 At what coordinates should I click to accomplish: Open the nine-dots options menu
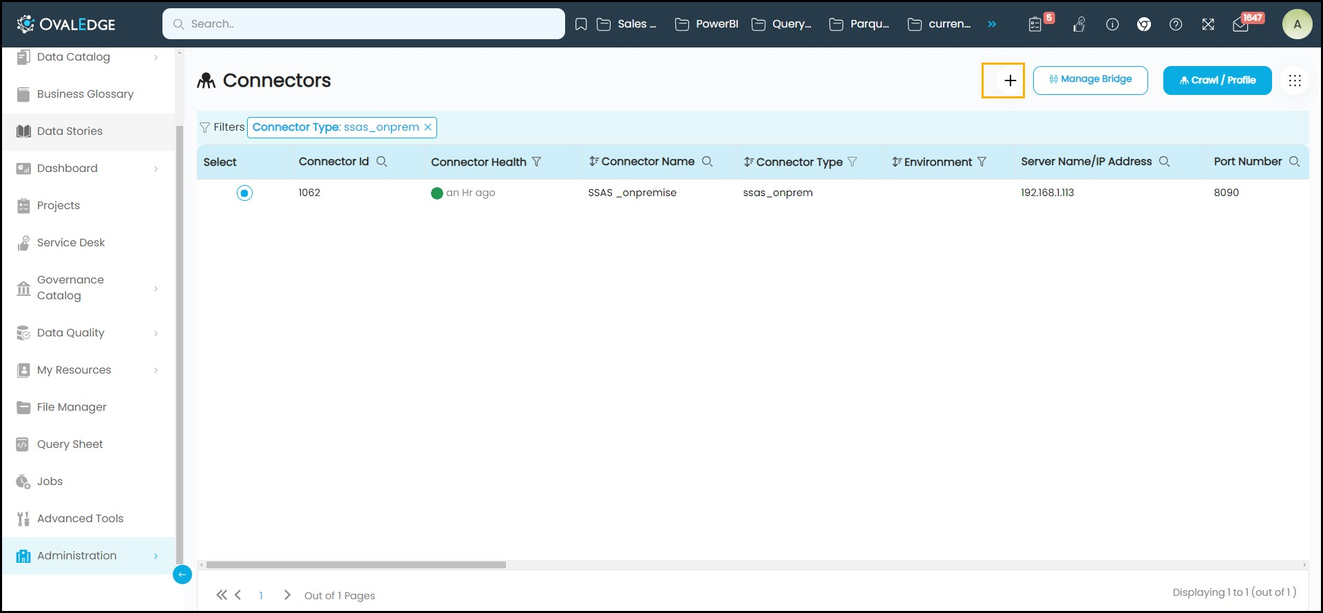coord(1295,80)
